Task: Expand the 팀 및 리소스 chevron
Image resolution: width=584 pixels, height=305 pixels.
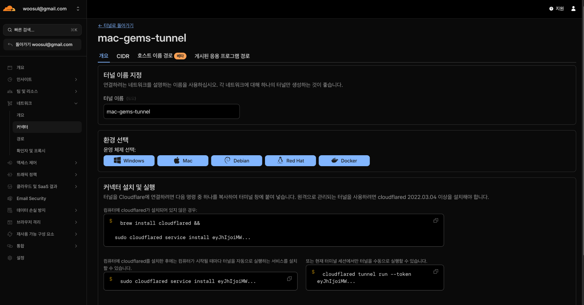Action: pyautogui.click(x=76, y=91)
